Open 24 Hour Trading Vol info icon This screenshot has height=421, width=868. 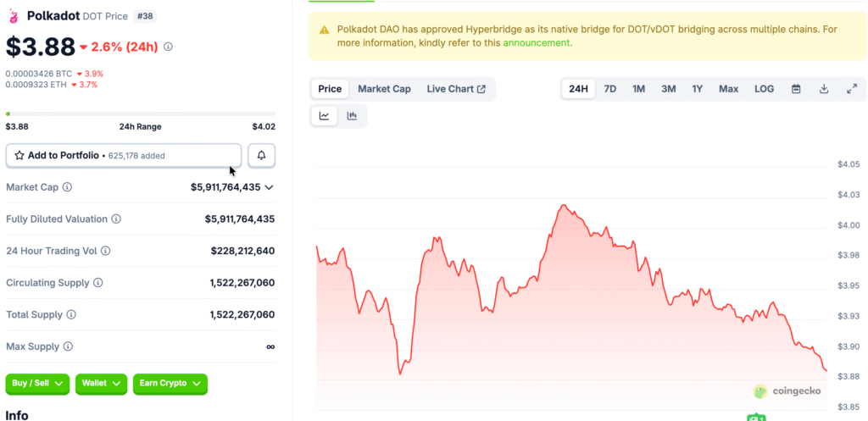click(x=106, y=251)
